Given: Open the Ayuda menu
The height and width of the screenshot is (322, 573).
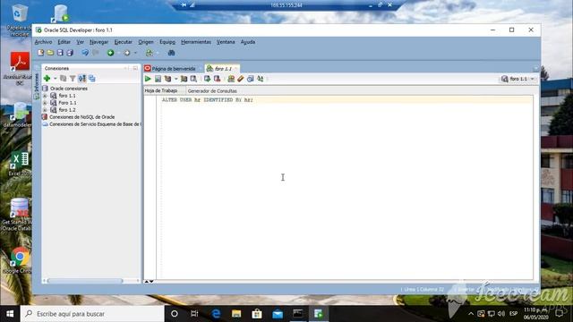Looking at the screenshot, I should [x=248, y=42].
